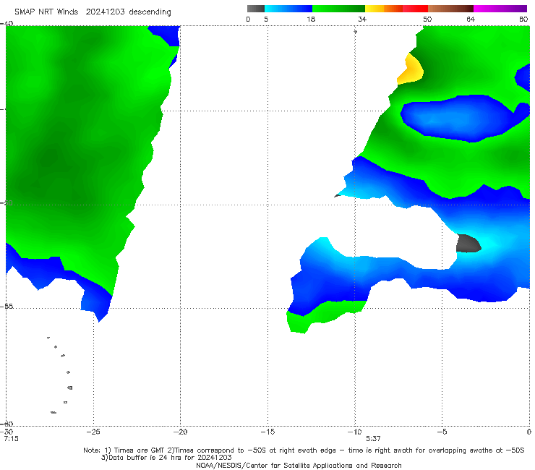This screenshot has height=470, width=535.
Task: Click the magenta 64-80 segment of color bar
Action: [x=500, y=9]
